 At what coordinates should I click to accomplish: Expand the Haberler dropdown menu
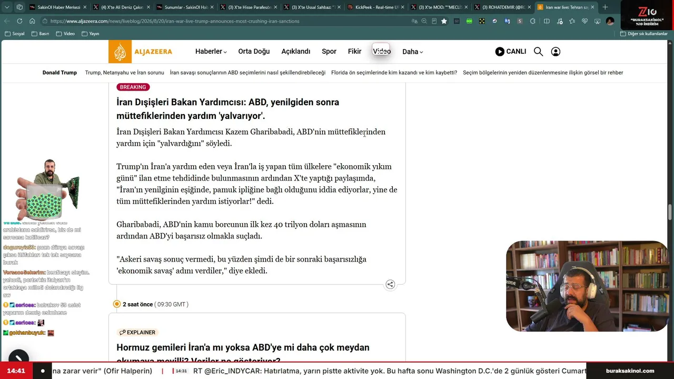click(x=211, y=52)
